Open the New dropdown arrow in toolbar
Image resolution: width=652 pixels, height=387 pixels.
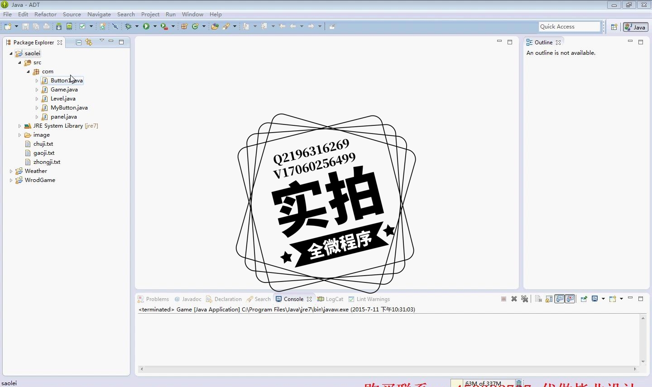point(16,27)
